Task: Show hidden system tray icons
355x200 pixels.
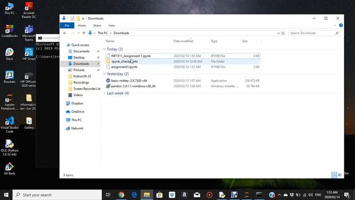Action: click(x=279, y=195)
